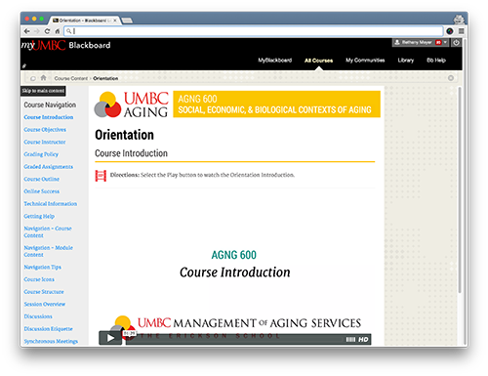Adjust the video volume bars
Image resolution: width=488 pixels, height=376 pixels.
(350, 340)
